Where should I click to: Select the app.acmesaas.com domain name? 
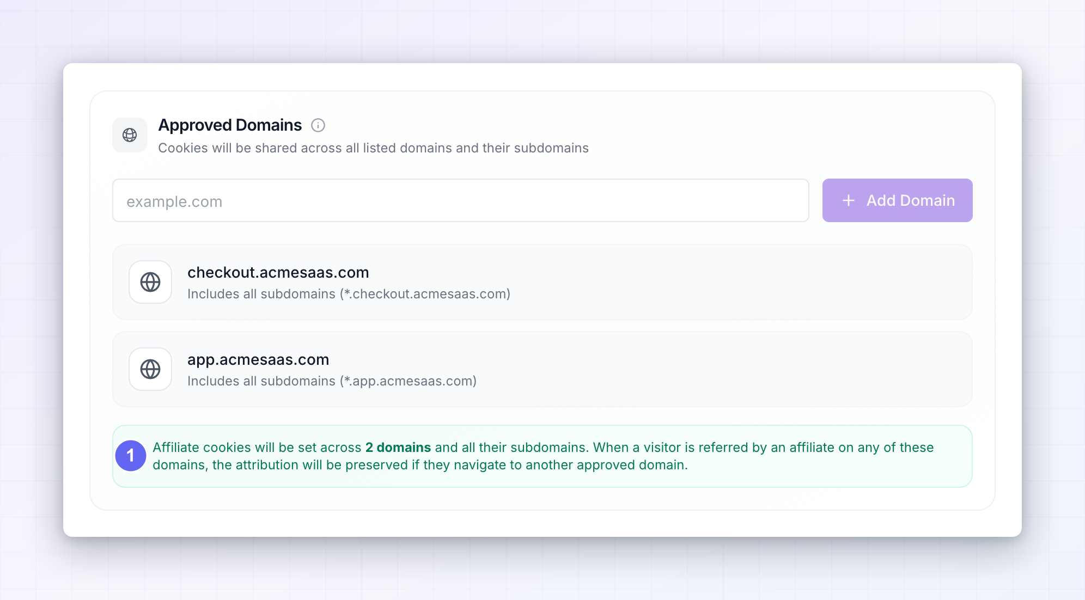258,359
